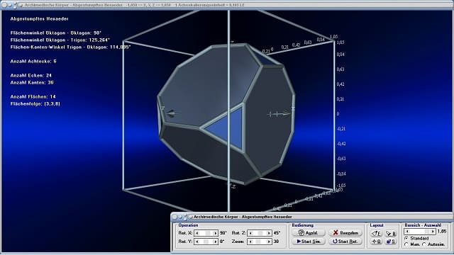Click the Zoom slider track

pyautogui.click(x=260, y=242)
